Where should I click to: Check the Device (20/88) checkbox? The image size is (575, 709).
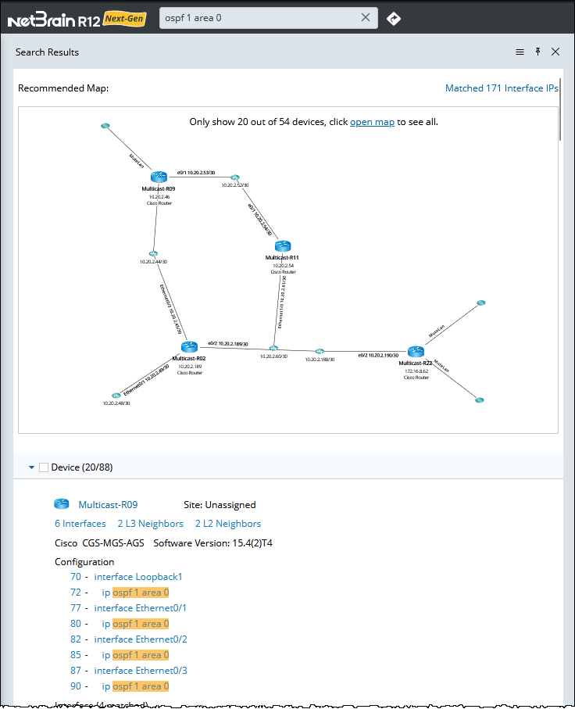click(44, 467)
